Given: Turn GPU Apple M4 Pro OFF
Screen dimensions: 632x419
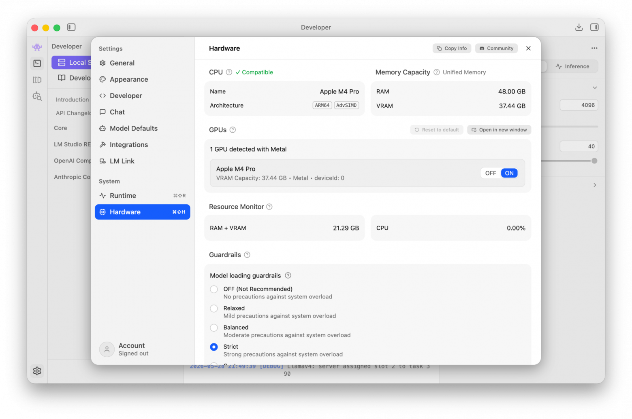Looking at the screenshot, I should (491, 173).
